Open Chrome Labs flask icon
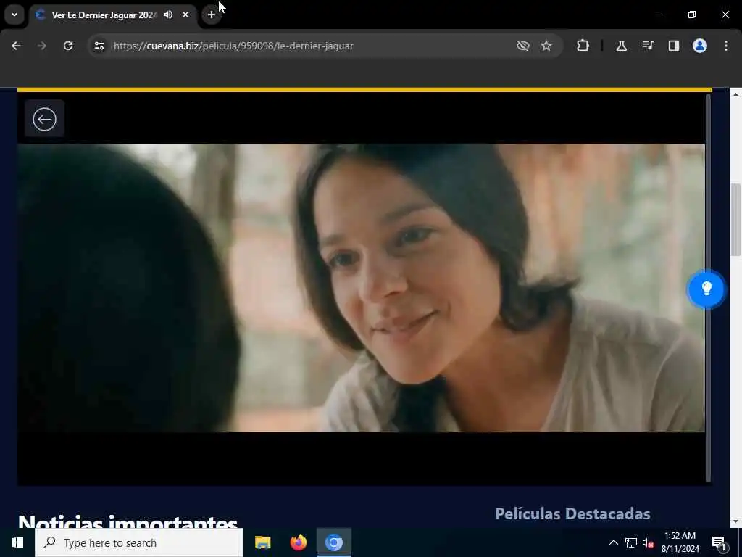 coord(621,46)
